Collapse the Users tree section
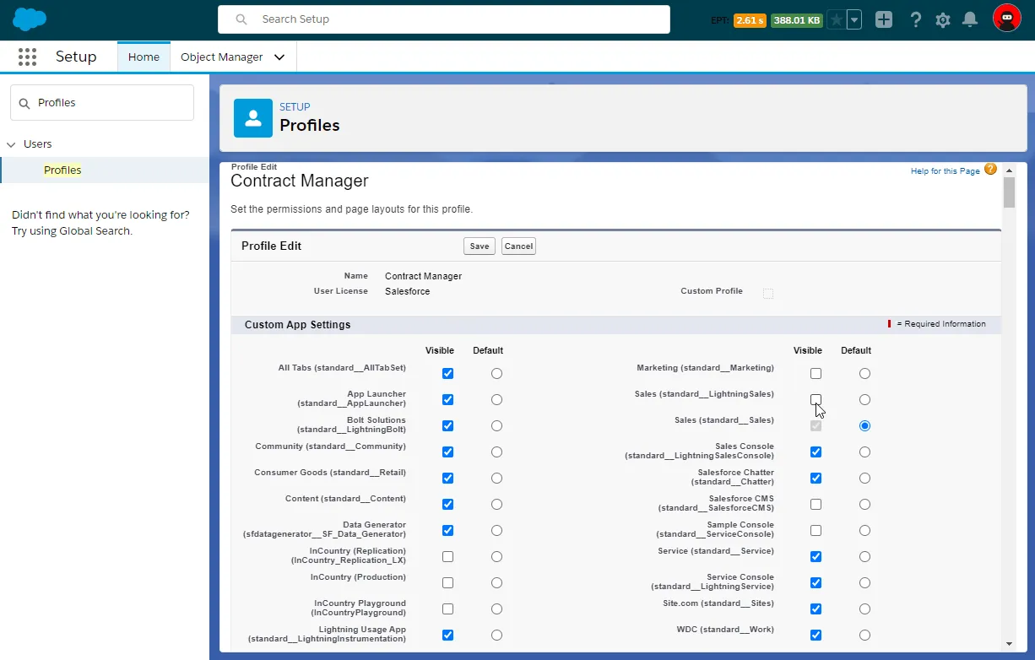 point(11,144)
